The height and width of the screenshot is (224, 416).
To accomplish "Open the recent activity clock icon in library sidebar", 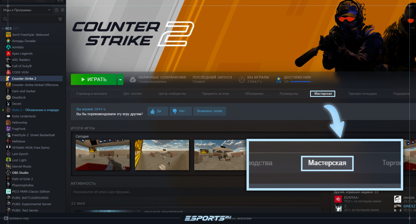I will point(57,10).
